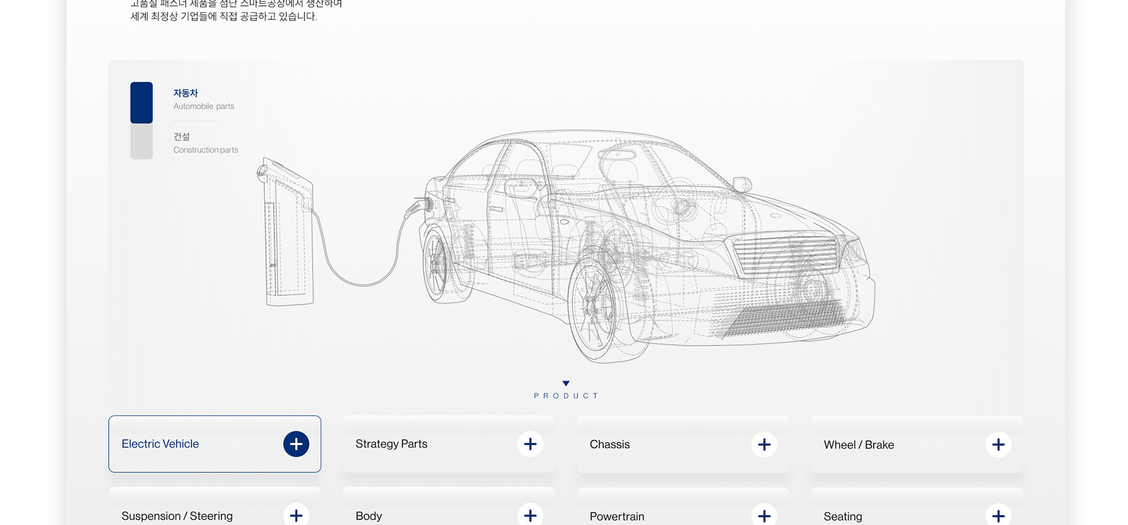Click the plus icon beside Seating

coord(998,516)
